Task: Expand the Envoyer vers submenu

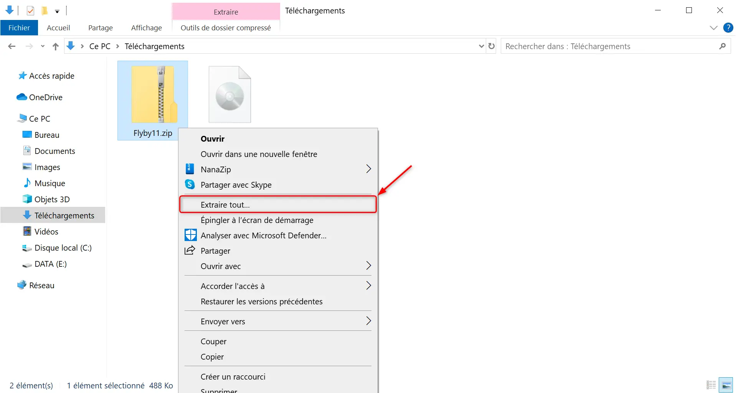Action: coord(278,321)
